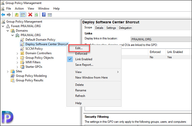Viewport: 192px width, 126px height.
Task: Click the Domain Controllers OU icon
Action: (x=22, y=53)
